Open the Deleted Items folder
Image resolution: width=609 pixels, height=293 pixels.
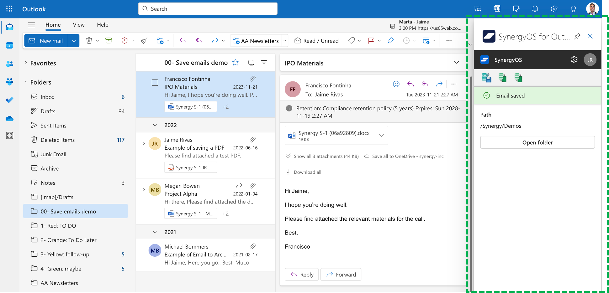pyautogui.click(x=76, y=140)
